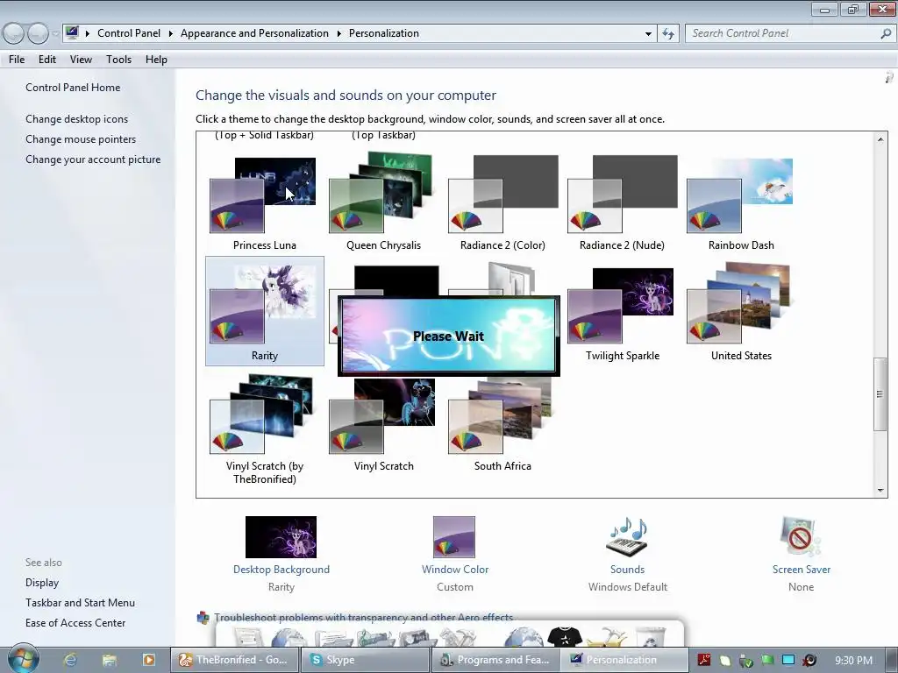Screen dimensions: 898x673
Task: Open the Edit menu
Action: tap(47, 60)
